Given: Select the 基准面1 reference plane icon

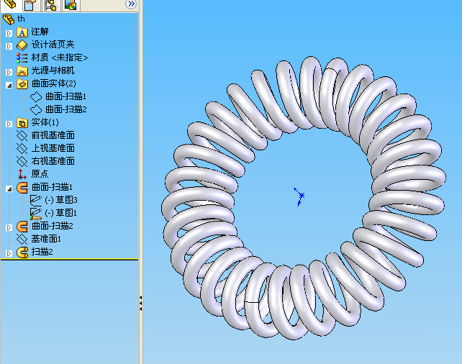Looking at the screenshot, I should coord(22,239).
